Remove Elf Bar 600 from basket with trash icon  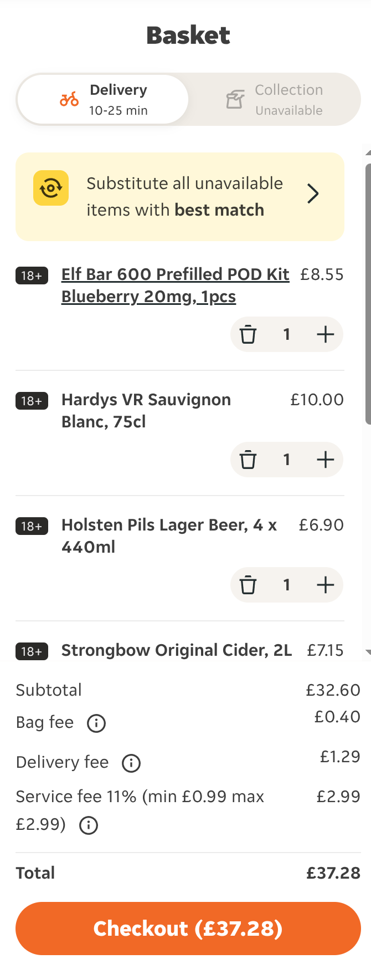pyautogui.click(x=248, y=334)
